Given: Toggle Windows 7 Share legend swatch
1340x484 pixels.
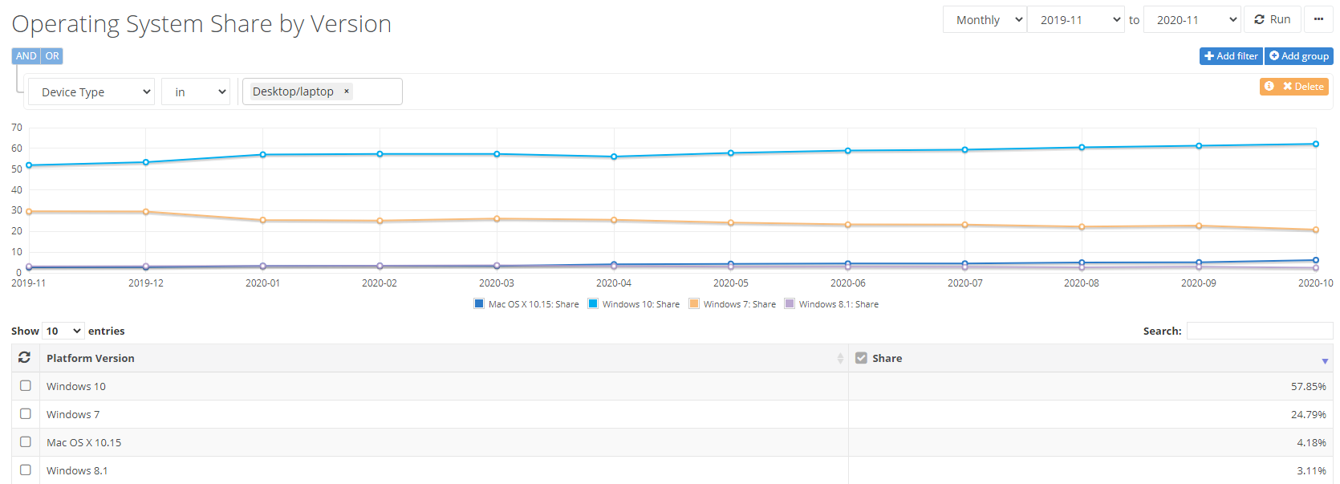Looking at the screenshot, I should pos(694,304).
